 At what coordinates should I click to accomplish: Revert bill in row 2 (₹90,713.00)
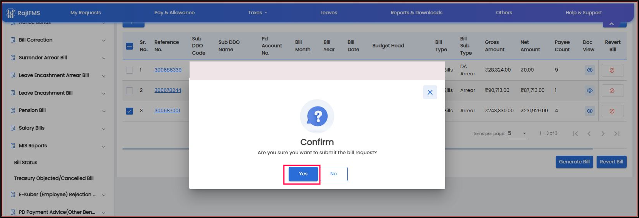pyautogui.click(x=612, y=91)
